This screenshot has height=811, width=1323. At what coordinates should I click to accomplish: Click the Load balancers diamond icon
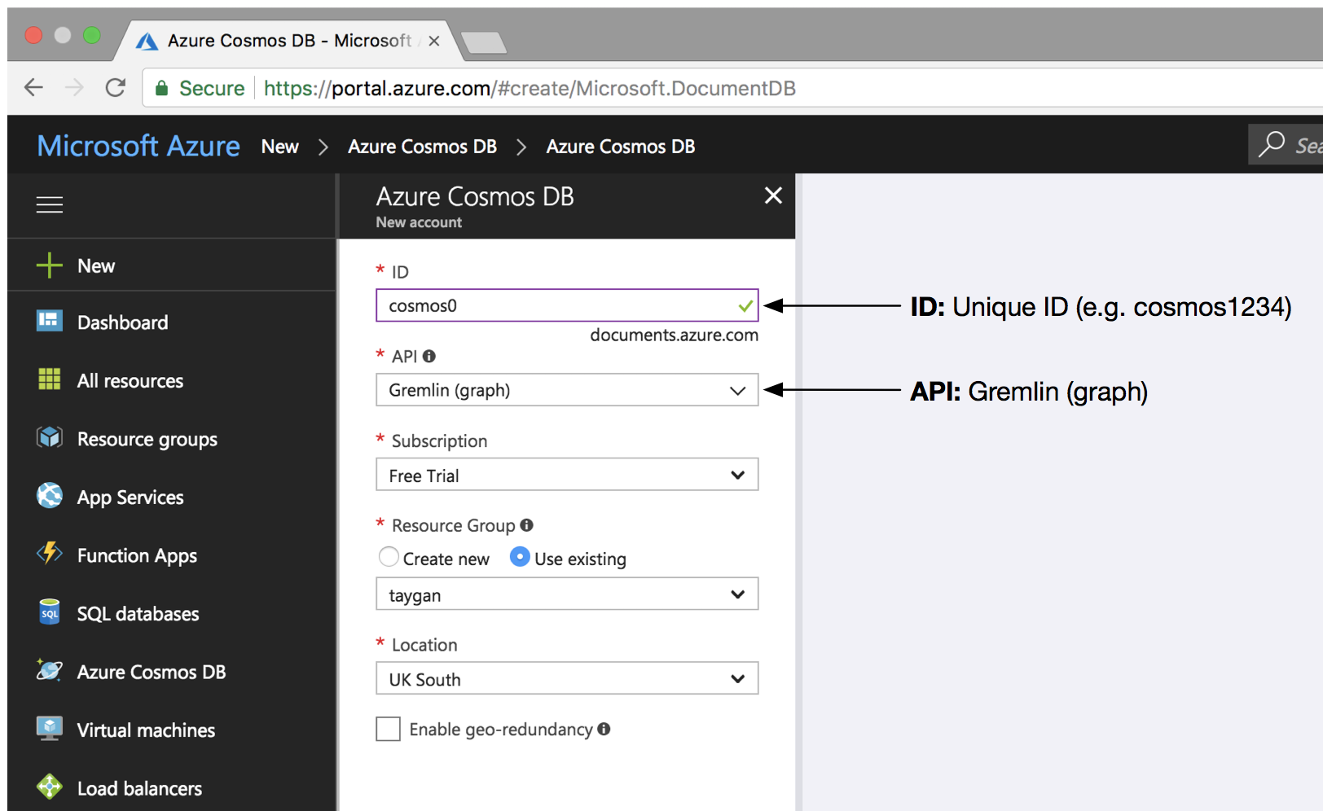(x=50, y=786)
